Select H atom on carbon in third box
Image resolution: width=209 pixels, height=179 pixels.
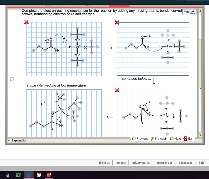click(x=142, y=123)
